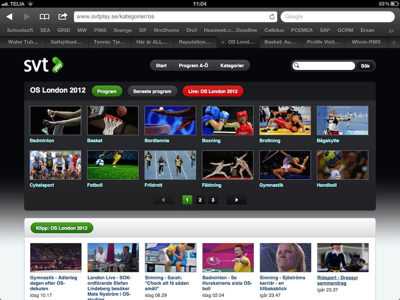The image size is (400, 300).
Task: Go to previous page of sports
Action: click(x=163, y=199)
